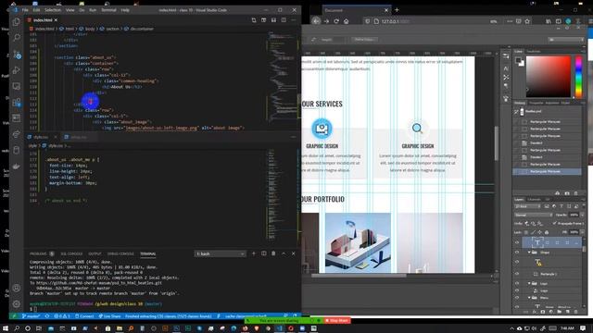
Task: Add a new terminal with the plus icon
Action: coord(254,253)
